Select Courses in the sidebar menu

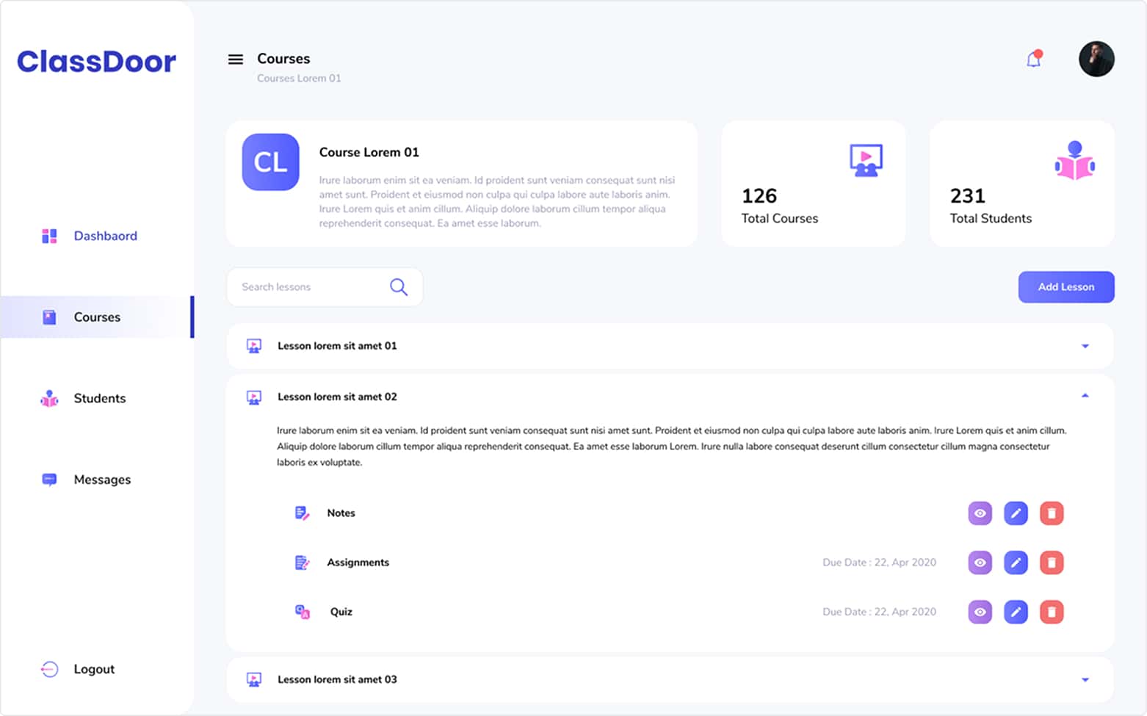pos(96,317)
